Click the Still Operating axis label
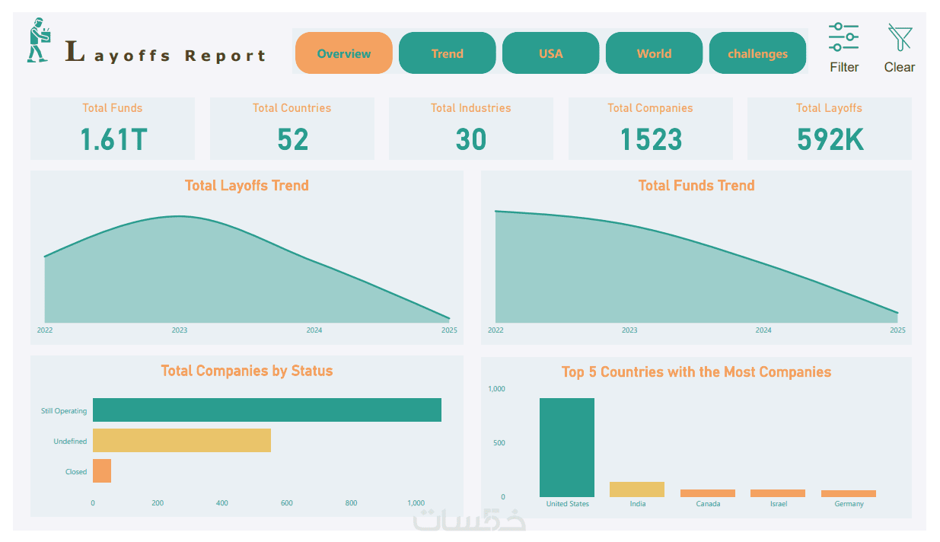This screenshot has height=542, width=940. click(64, 411)
